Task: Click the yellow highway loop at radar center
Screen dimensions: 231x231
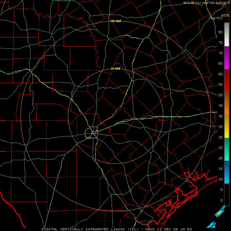Action: coord(91,132)
